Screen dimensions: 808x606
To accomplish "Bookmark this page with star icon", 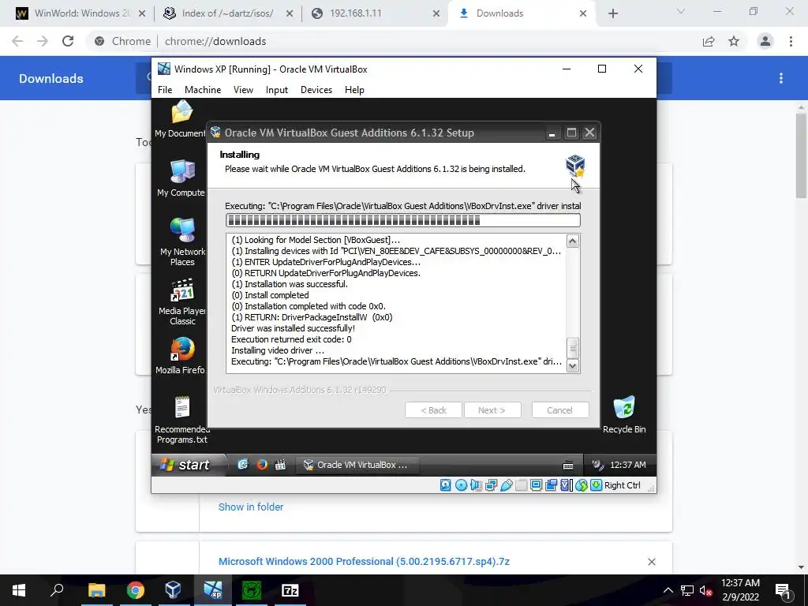I will pyautogui.click(x=734, y=41).
